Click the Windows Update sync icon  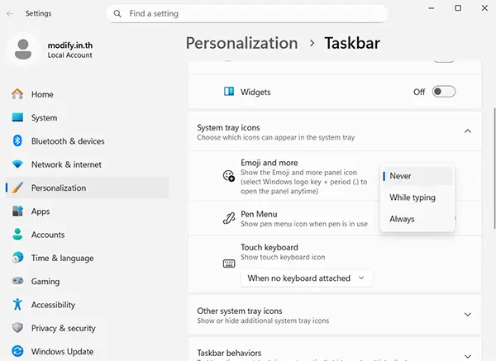17,351
